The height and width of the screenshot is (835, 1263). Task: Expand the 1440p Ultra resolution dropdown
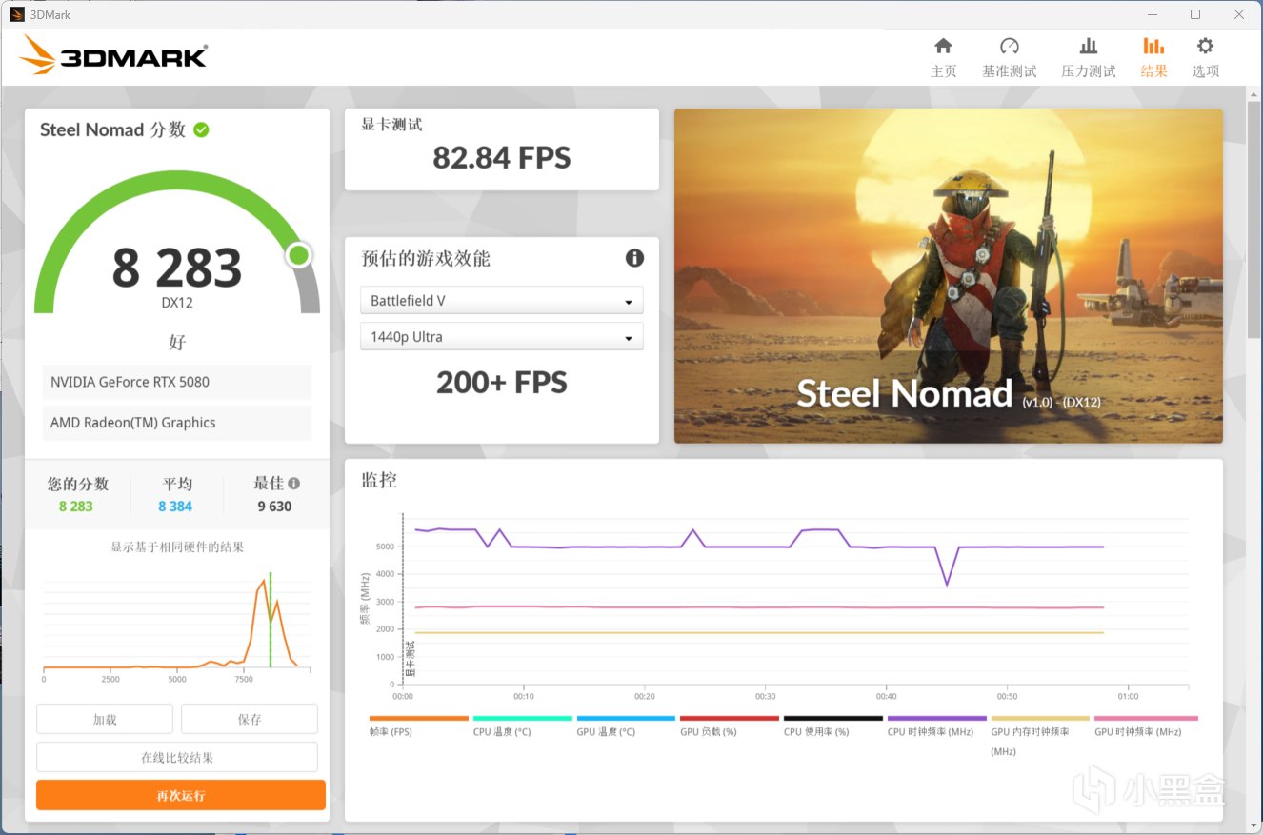(502, 337)
